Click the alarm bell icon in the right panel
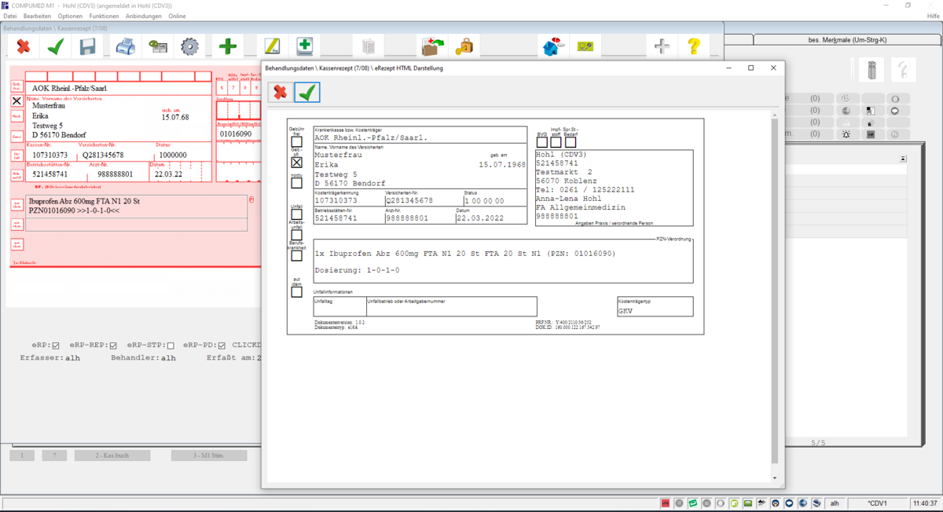The width and height of the screenshot is (943, 512). coord(846,134)
